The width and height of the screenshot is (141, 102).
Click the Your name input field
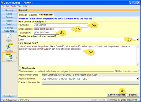point(61,25)
